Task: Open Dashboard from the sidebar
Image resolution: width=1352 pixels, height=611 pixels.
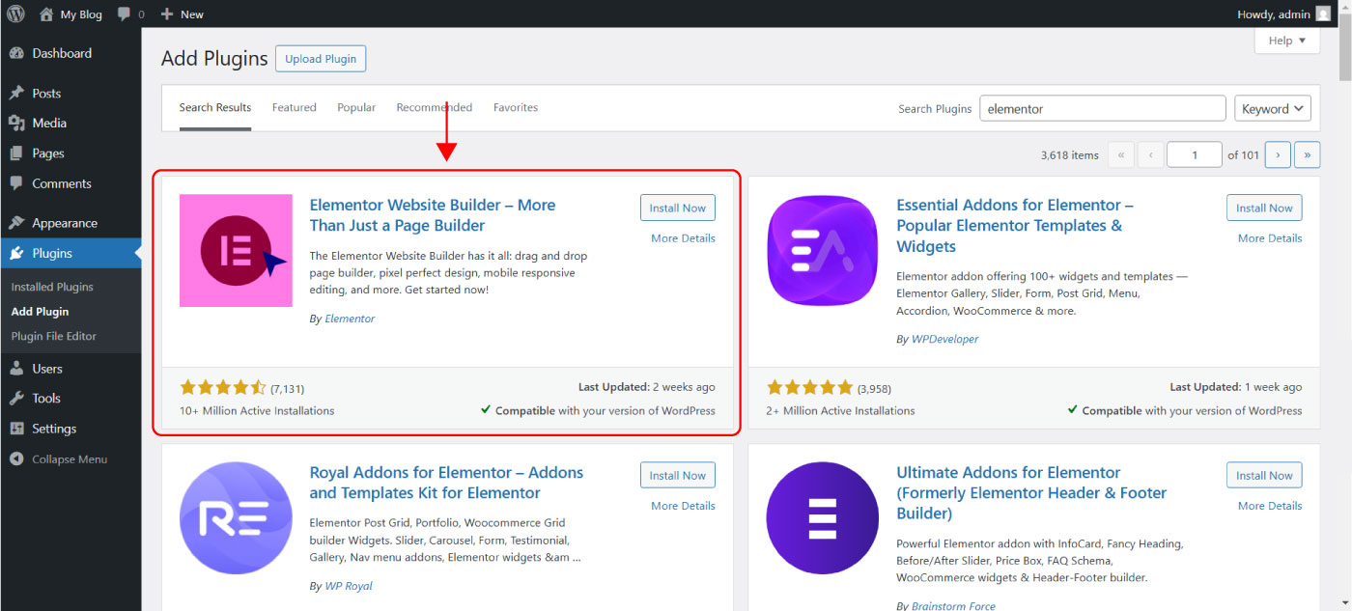Action: tap(61, 53)
